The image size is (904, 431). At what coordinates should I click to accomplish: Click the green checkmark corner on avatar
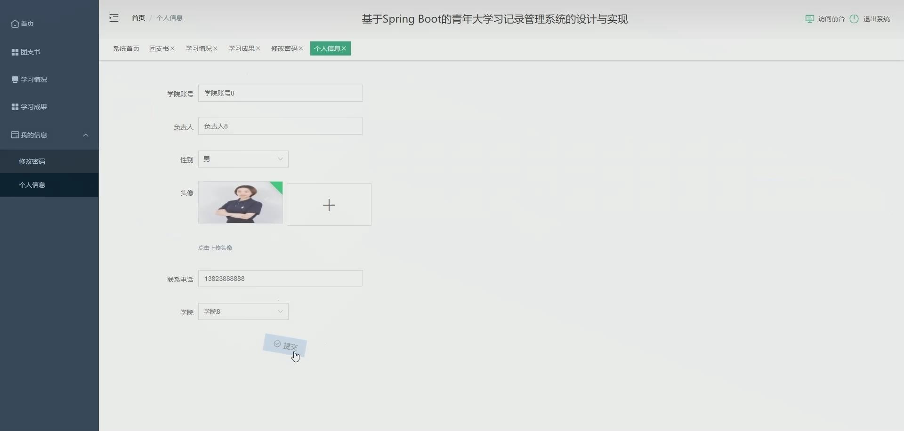278,186
